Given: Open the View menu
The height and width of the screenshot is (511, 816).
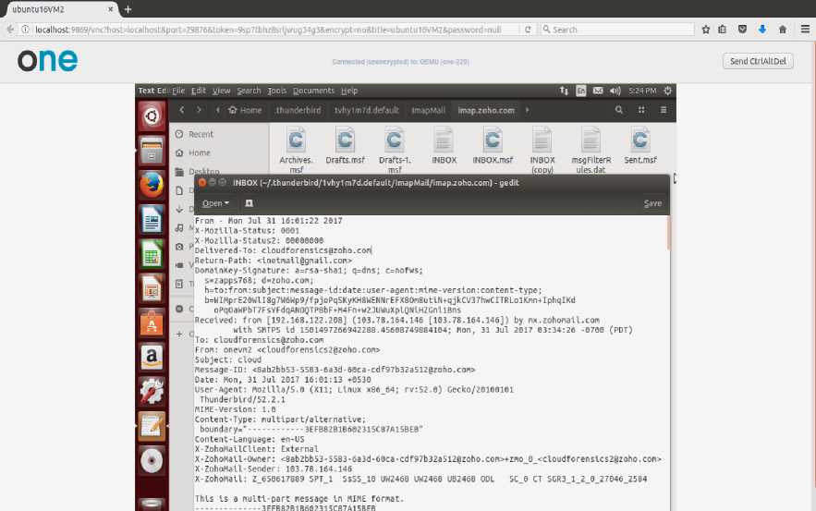Looking at the screenshot, I should coord(221,91).
